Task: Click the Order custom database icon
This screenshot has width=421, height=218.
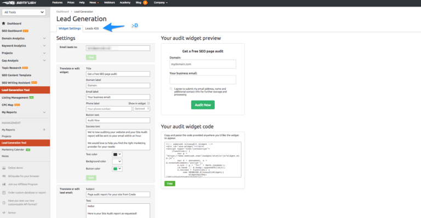Action: point(4,192)
